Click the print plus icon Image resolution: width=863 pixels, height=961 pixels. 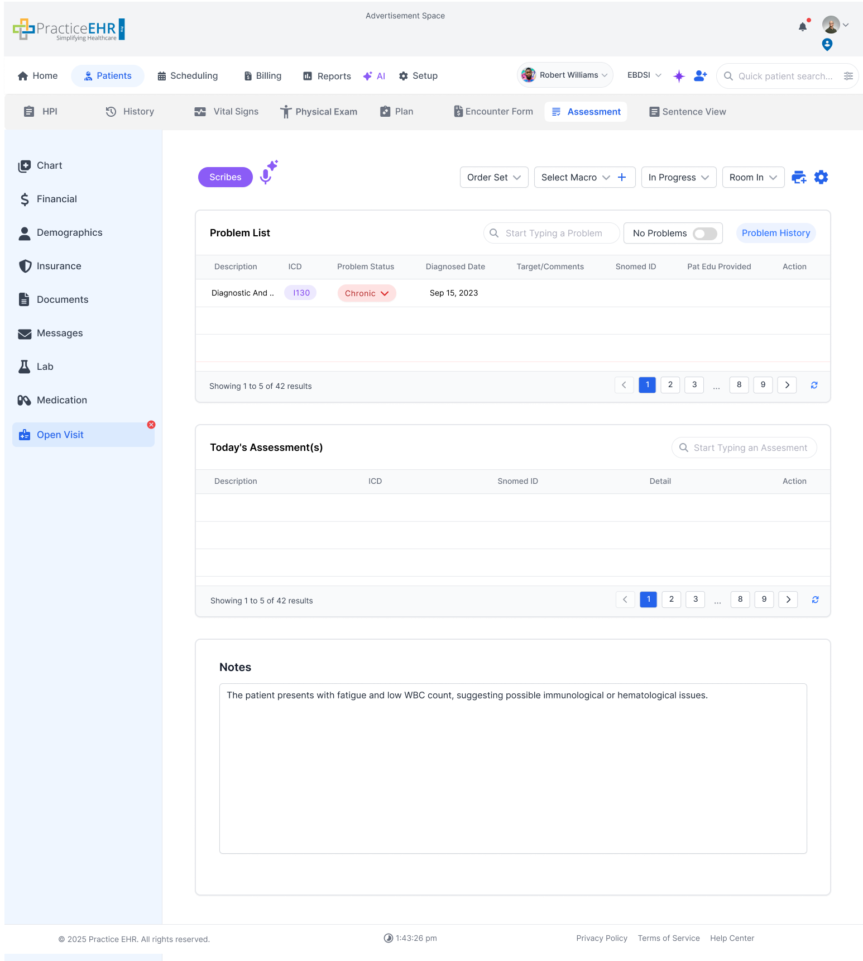[x=799, y=177]
